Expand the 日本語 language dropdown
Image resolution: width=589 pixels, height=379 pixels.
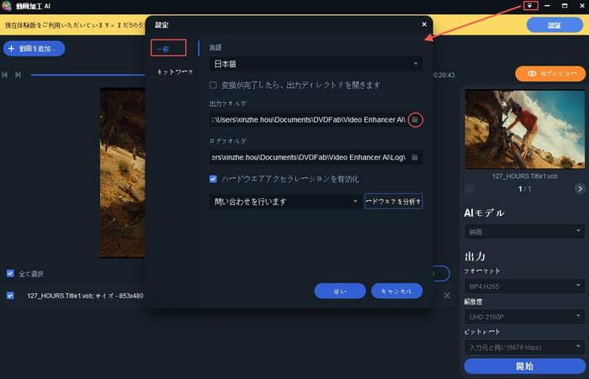(x=316, y=64)
